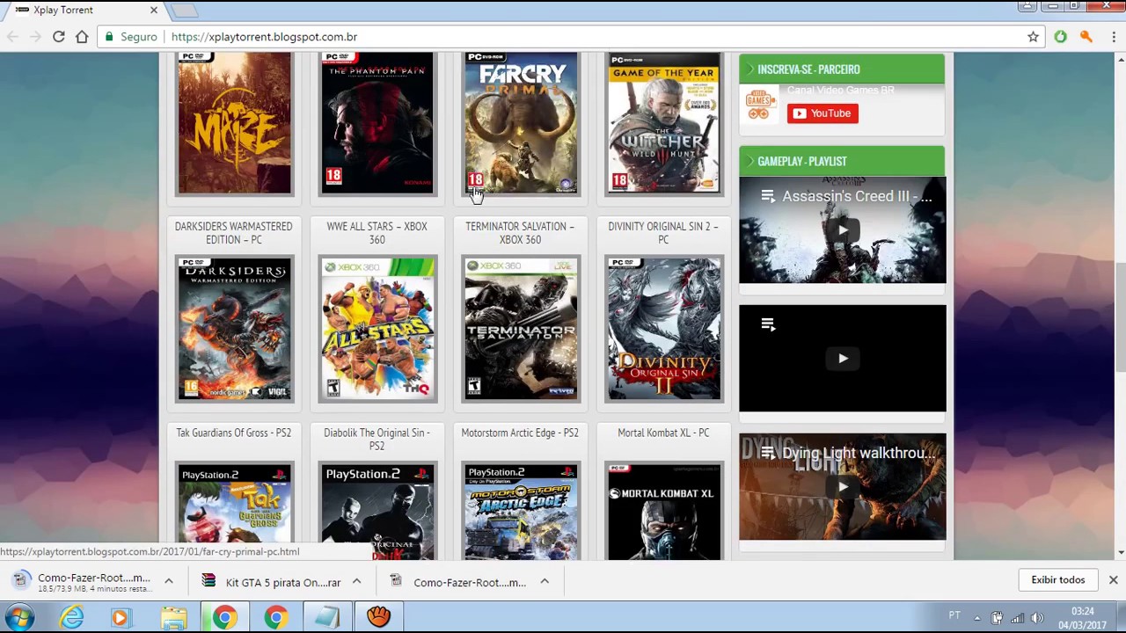
Task: Open Mortal Kombat XL PC link
Action: click(663, 433)
